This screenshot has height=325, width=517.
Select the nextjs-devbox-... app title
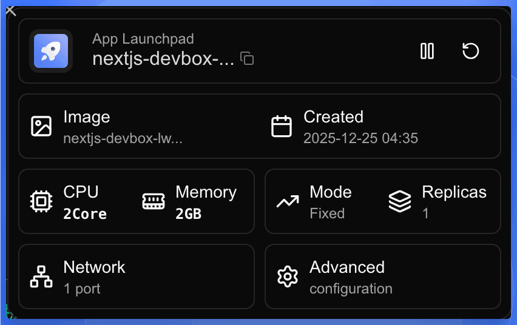click(x=163, y=59)
